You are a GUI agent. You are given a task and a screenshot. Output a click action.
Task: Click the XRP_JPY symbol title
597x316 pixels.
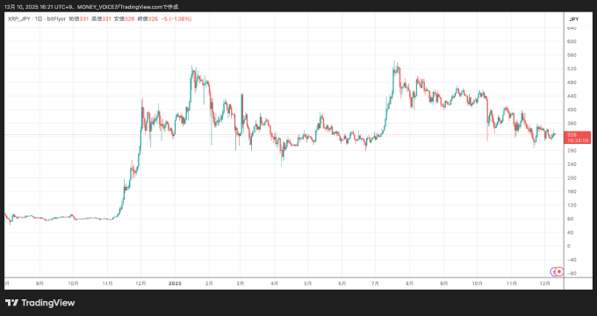tap(20, 18)
